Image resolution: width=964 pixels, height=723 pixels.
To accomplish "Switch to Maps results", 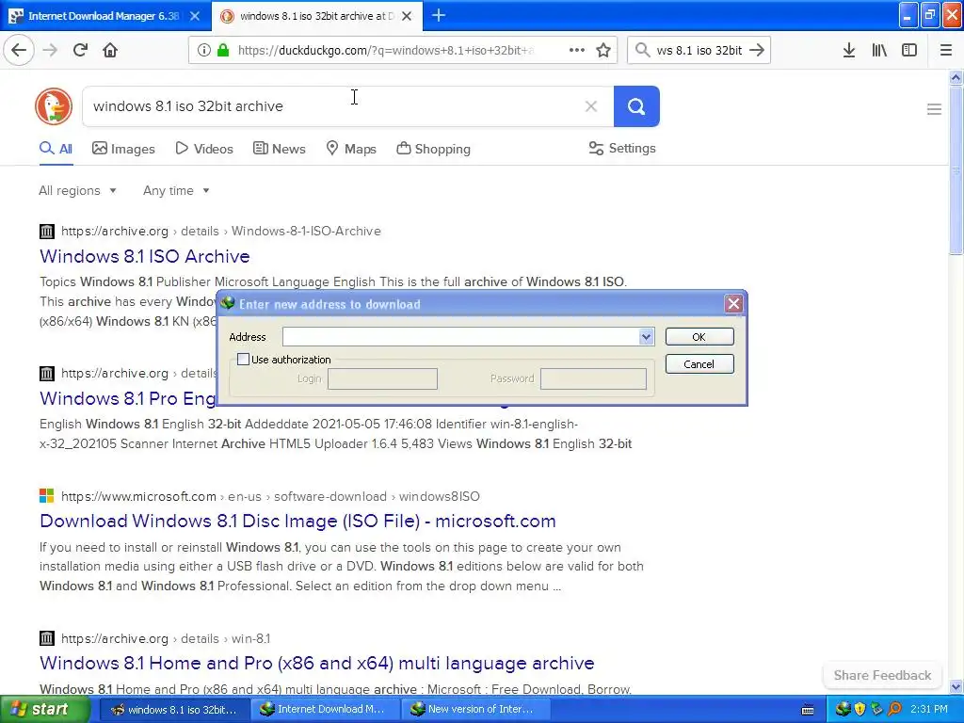I will [351, 149].
